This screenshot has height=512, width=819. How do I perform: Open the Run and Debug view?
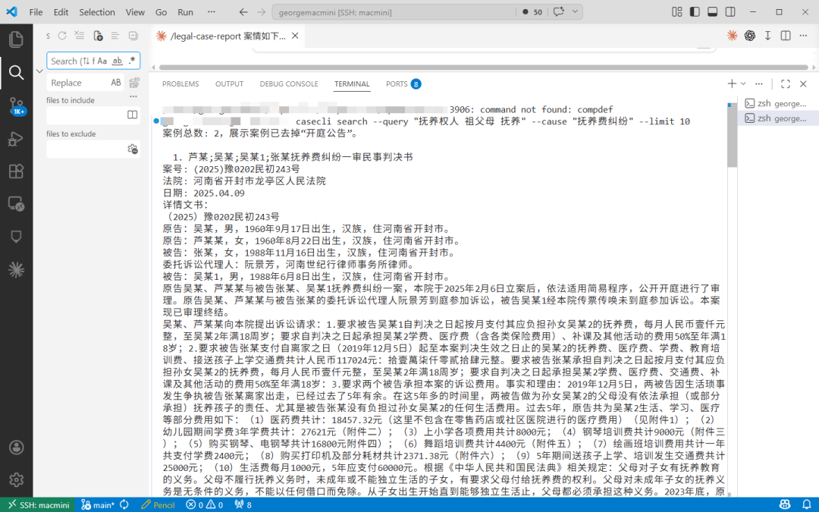tap(16, 139)
